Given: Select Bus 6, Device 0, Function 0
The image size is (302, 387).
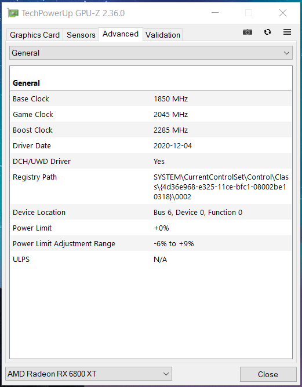Looking at the screenshot, I should pos(198,213).
